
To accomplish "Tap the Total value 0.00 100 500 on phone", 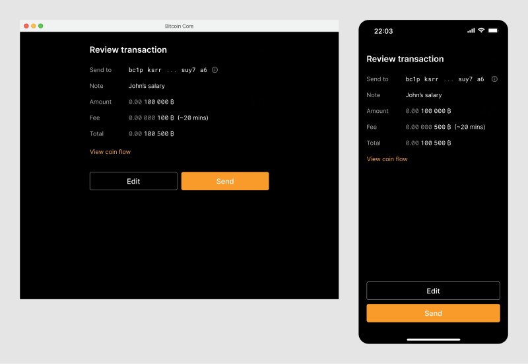I will [428, 143].
